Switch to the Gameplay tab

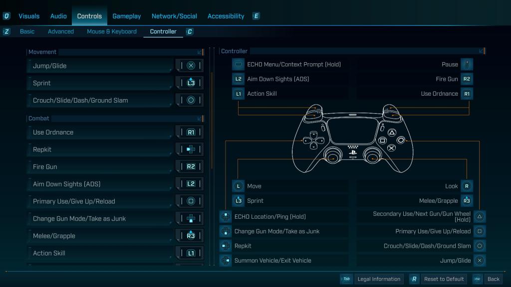coord(126,16)
